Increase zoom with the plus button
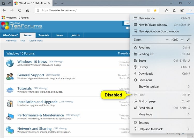Viewport: 194px width, 138px height. [182, 40]
